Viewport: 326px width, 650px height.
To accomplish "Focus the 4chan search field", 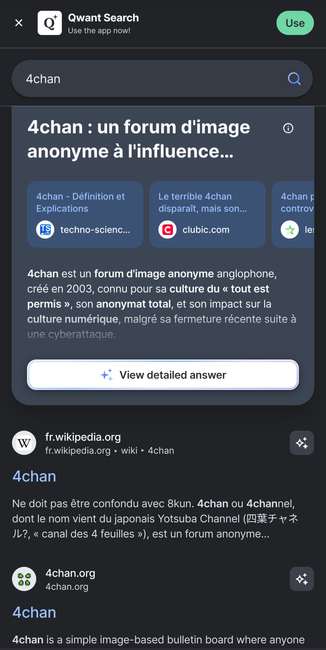I will [151, 79].
